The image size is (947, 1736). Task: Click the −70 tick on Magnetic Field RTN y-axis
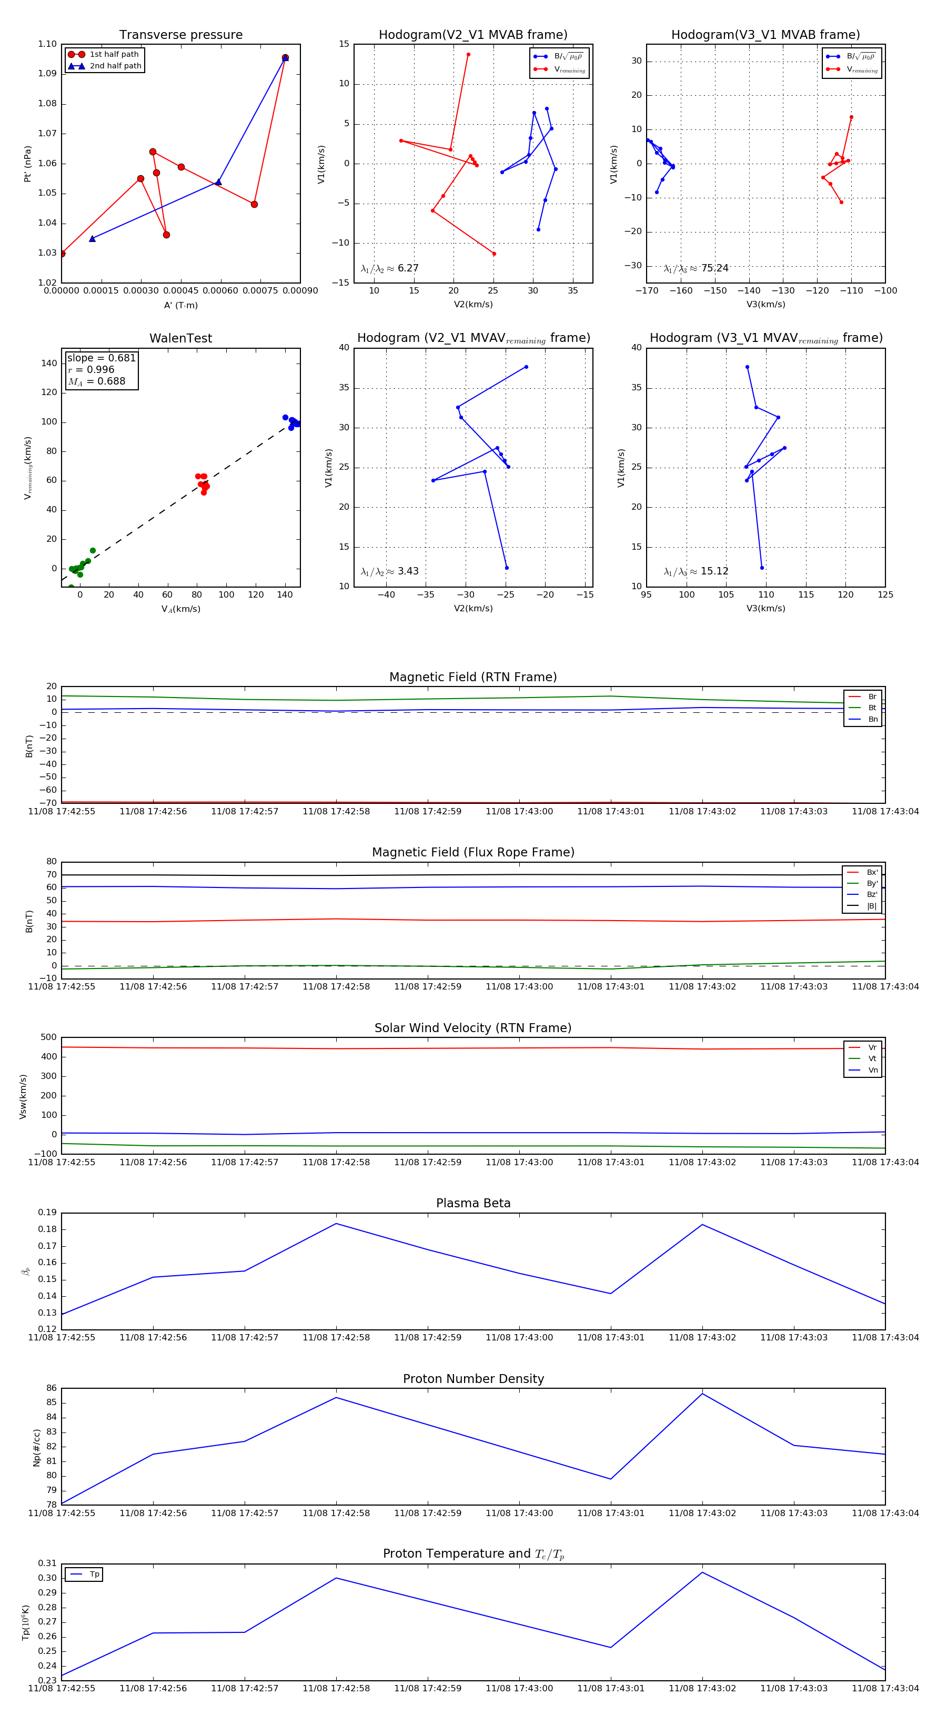(47, 803)
